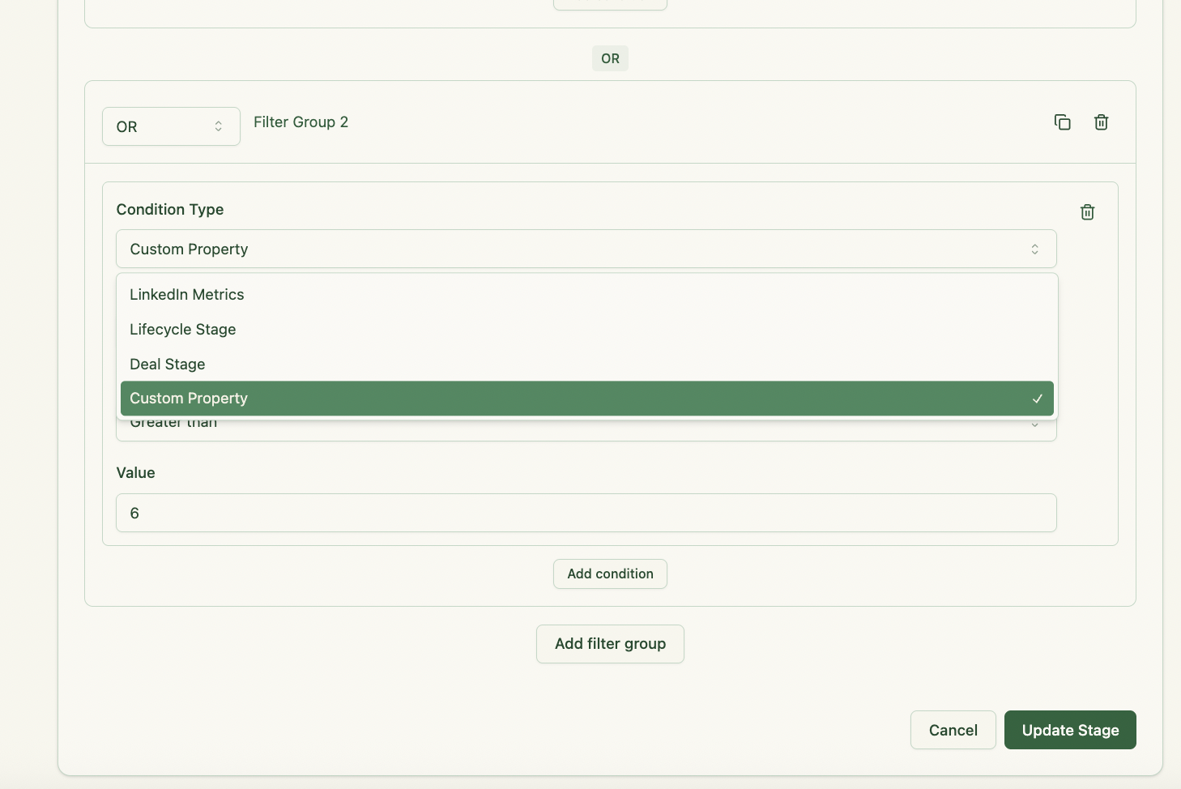This screenshot has height=789, width=1181.
Task: Delete Filter Group 2 using its trash icon
Action: click(x=1101, y=122)
